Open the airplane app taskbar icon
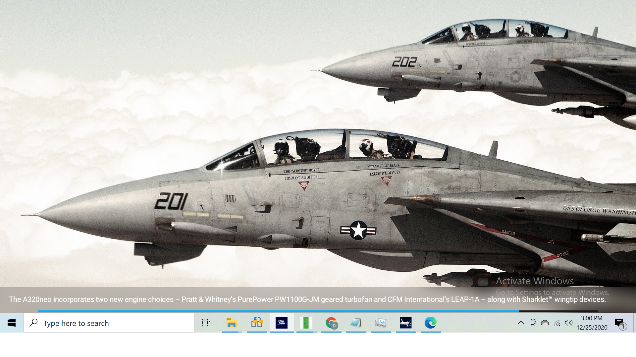Viewport: 636px width, 357px height. (406, 323)
